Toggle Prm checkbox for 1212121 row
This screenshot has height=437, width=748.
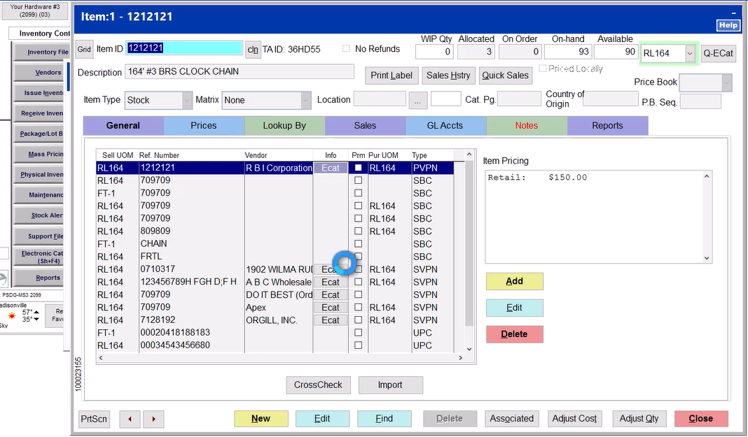click(359, 168)
